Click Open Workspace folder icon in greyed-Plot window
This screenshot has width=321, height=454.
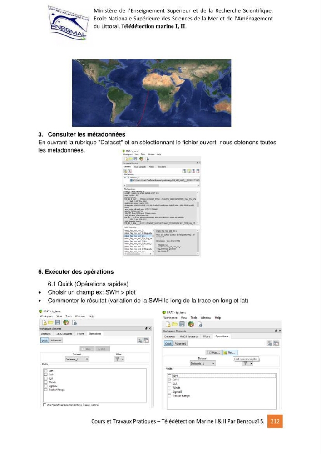[x=51, y=322]
